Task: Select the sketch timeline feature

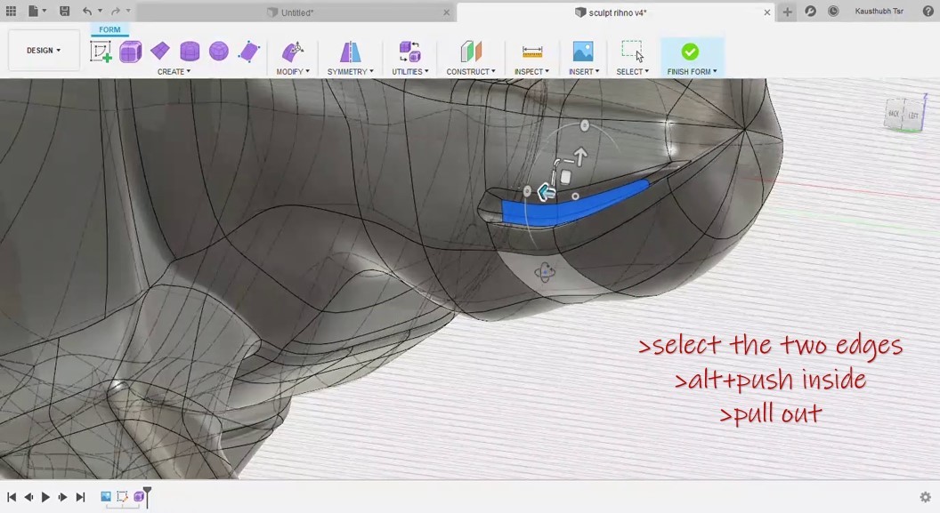Action: [x=122, y=496]
